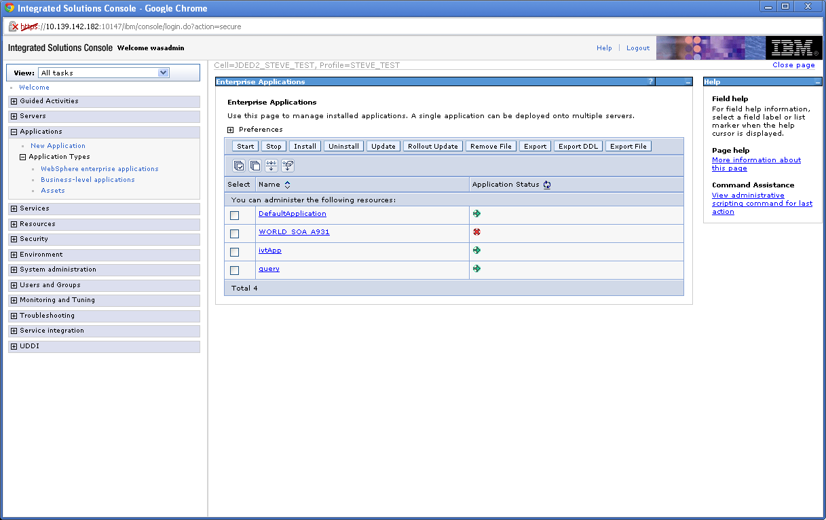This screenshot has height=520, width=826.
Task: Select the query row checkbox
Action: pos(235,270)
